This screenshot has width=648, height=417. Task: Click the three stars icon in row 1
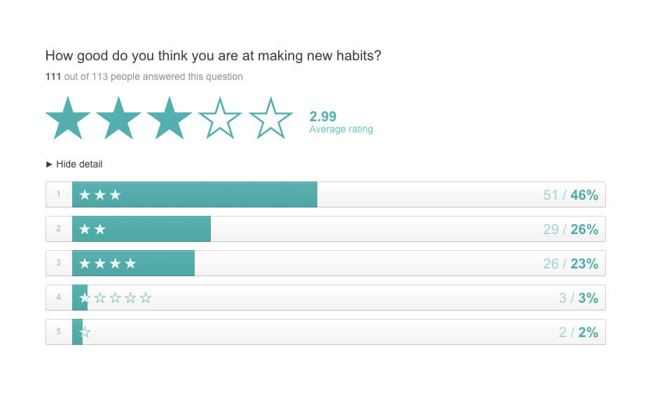click(x=99, y=195)
